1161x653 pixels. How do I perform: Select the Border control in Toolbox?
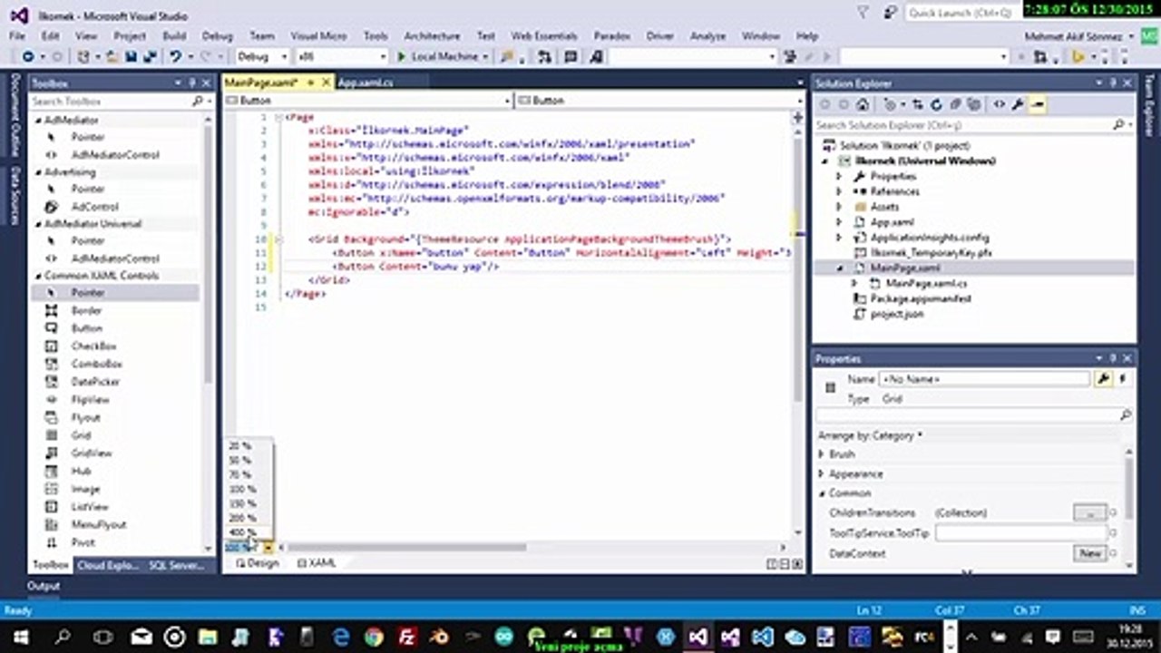click(x=86, y=310)
